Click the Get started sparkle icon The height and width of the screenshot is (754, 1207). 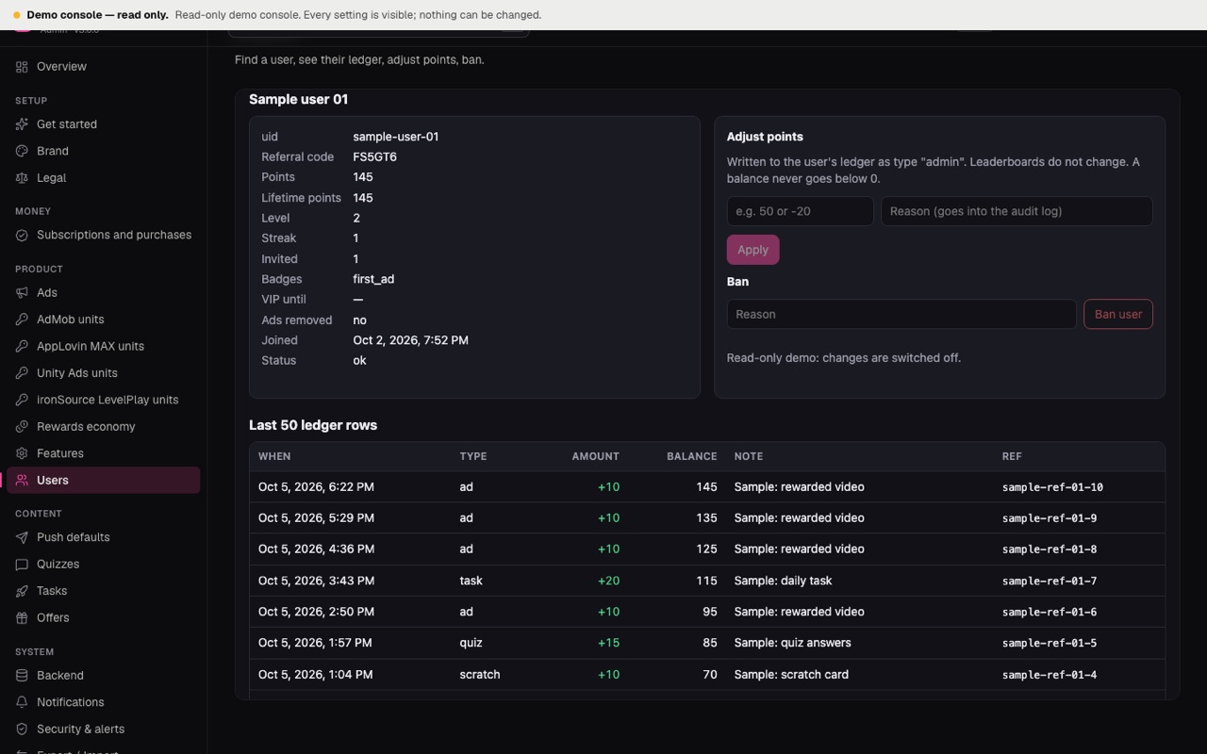pos(22,124)
